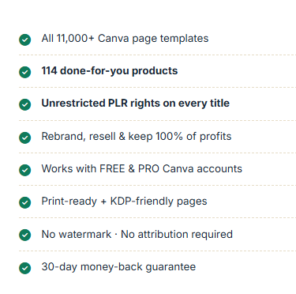Select the check icon beside No watermark
This screenshot has height=294, width=296.
pyautogui.click(x=25, y=235)
